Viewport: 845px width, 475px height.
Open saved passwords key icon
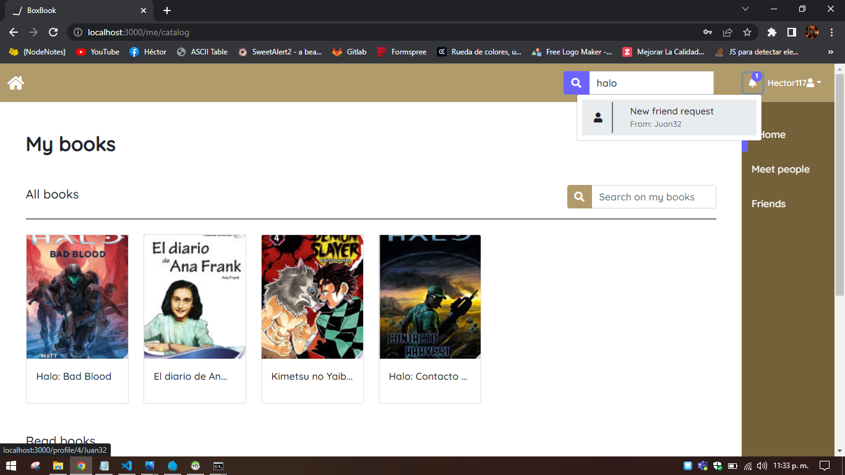708,32
